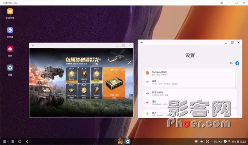Image resolution: width=248 pixels, height=145 pixels.
Task: Click the settings gear in taskbar
Action: [x=127, y=141]
